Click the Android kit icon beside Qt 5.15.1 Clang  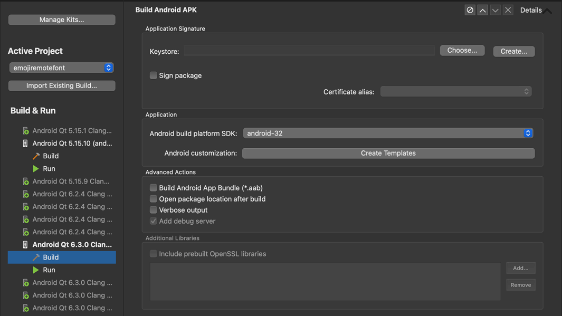(25, 130)
